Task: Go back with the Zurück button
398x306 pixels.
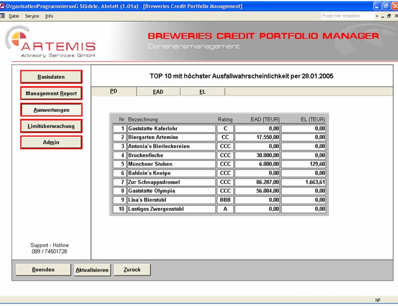Action: pos(132,269)
